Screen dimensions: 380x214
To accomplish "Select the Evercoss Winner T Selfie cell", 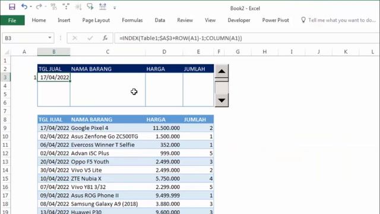I will (107, 145).
